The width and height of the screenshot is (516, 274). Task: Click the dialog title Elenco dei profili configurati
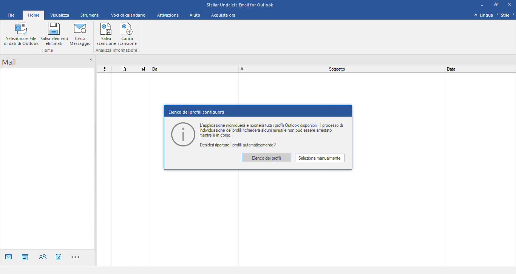(196, 112)
